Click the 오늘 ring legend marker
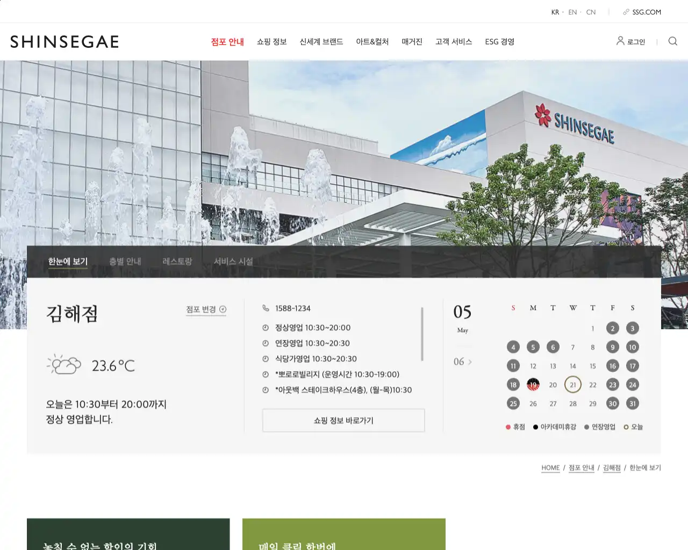The image size is (688, 550). pyautogui.click(x=626, y=427)
